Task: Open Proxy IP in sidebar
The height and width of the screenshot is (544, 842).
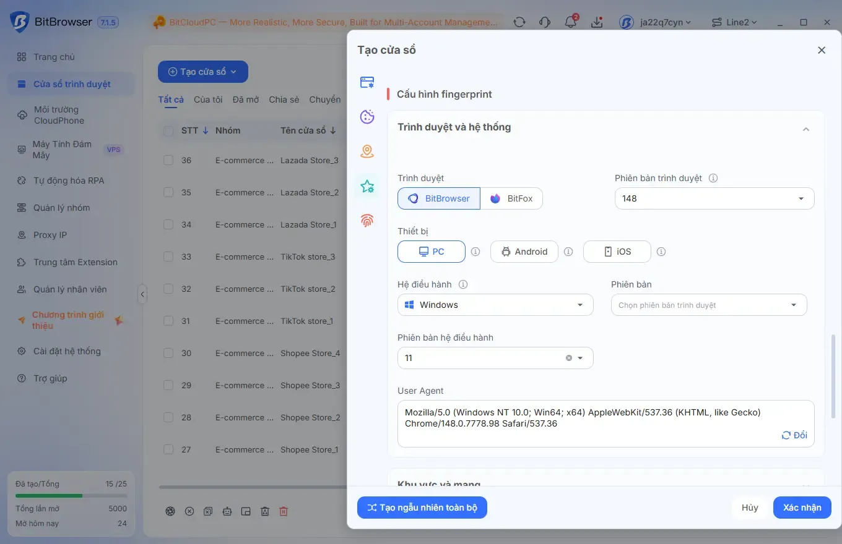Action: point(71,235)
